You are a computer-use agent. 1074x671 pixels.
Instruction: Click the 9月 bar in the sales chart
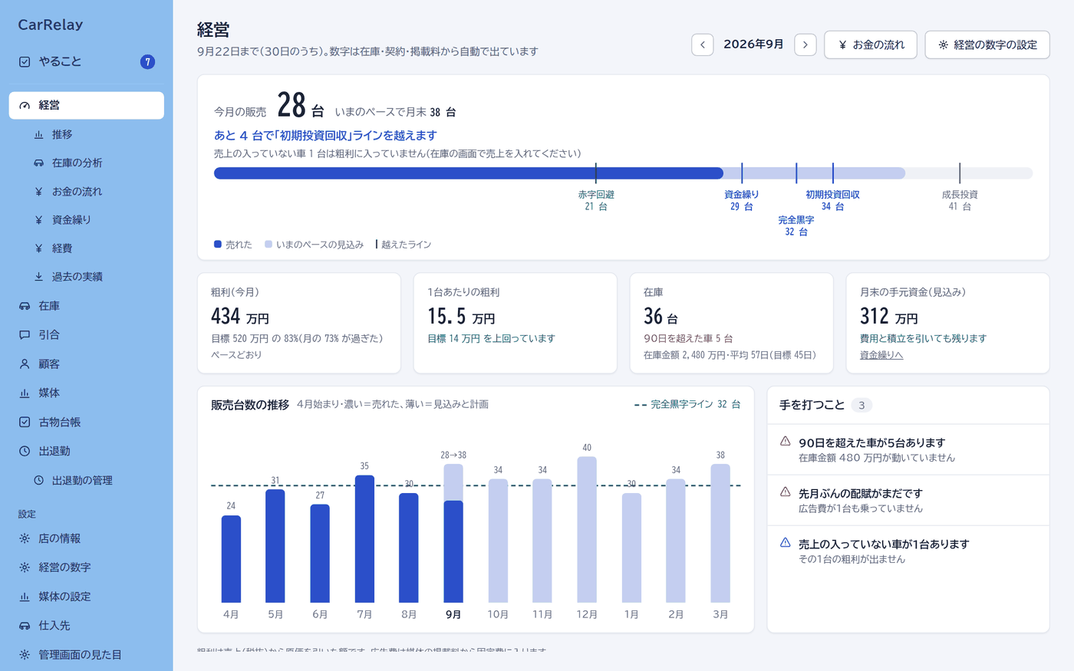point(453,533)
